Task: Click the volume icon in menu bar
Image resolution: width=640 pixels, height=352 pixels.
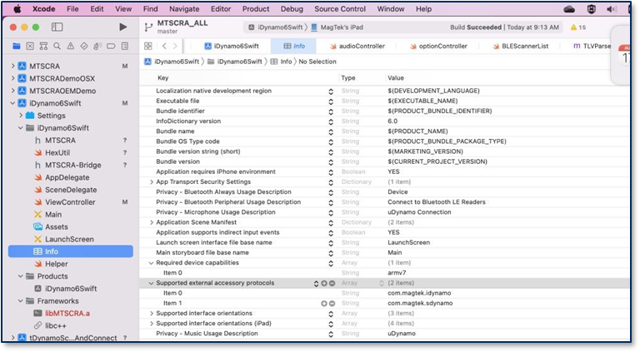Action: coord(612,9)
